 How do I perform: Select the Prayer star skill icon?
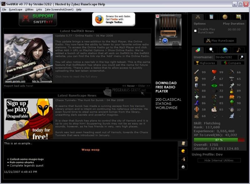(197, 97)
